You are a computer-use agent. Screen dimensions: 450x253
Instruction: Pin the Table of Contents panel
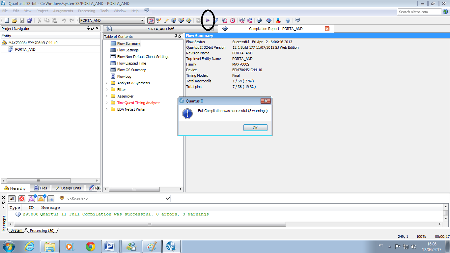click(x=176, y=36)
